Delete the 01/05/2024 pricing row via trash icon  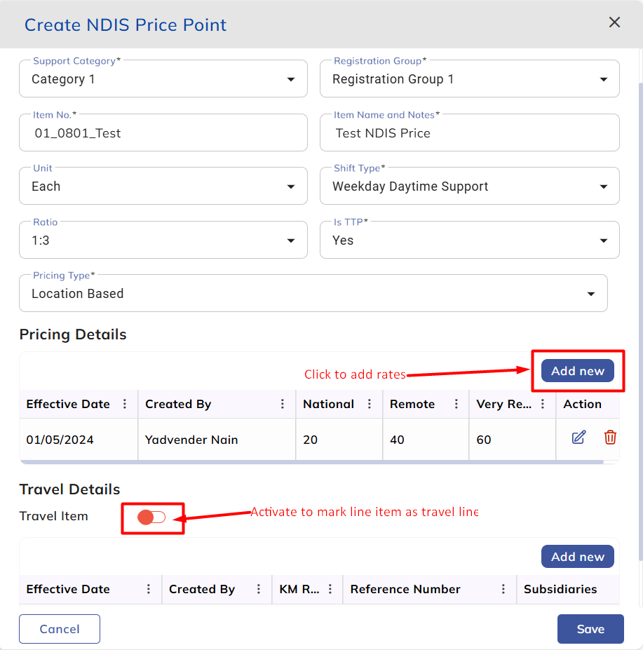610,438
